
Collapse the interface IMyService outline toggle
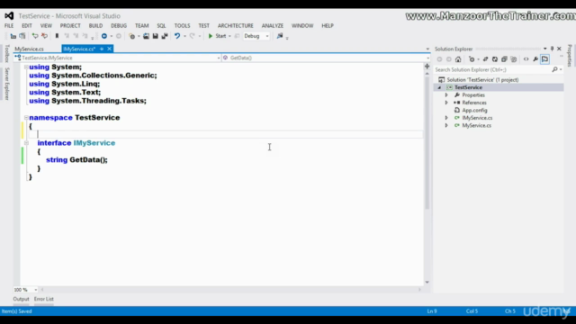click(x=26, y=143)
